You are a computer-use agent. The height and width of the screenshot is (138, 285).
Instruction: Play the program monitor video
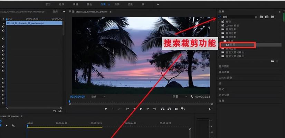point(141,109)
